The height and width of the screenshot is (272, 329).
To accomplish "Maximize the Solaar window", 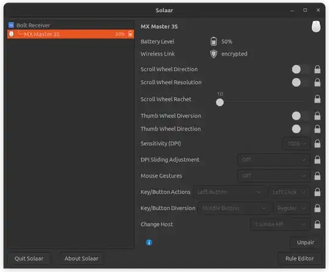I will (305, 10).
